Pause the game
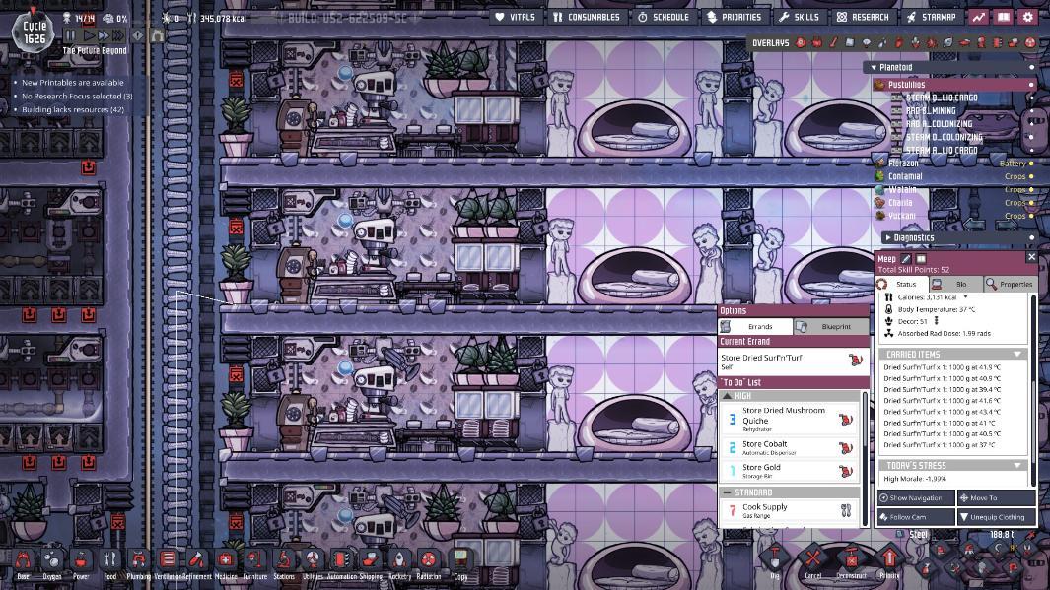Image resolution: width=1050 pixels, height=590 pixels. pyautogui.click(x=70, y=34)
